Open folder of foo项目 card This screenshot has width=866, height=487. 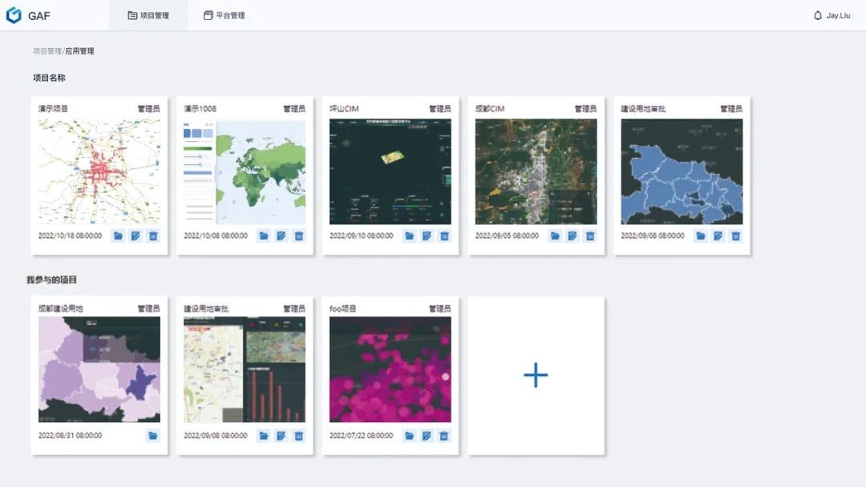[409, 436]
